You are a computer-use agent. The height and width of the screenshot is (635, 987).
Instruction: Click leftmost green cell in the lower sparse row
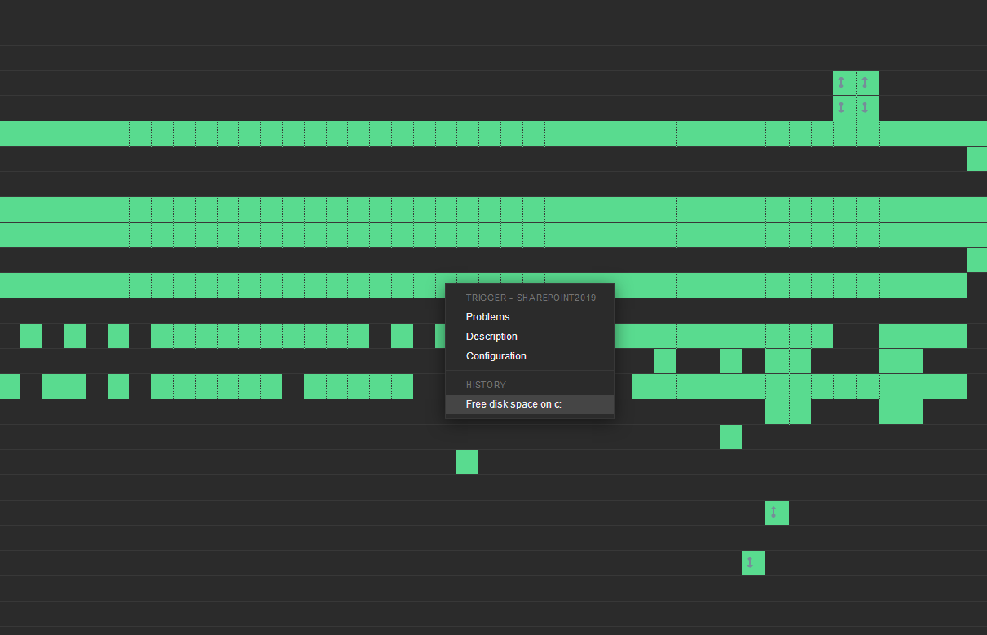pos(10,386)
